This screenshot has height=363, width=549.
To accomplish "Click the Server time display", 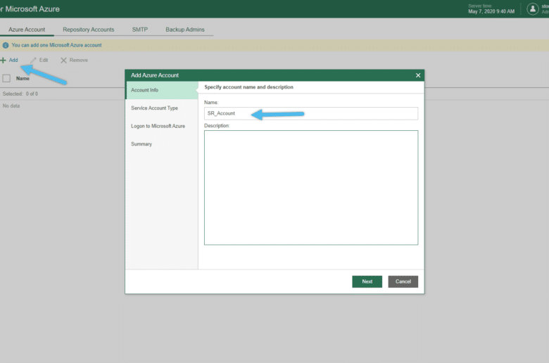I will click(491, 9).
